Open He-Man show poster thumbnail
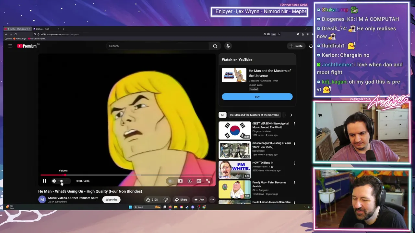Image resolution: width=415 pixels, height=233 pixels. point(234,75)
